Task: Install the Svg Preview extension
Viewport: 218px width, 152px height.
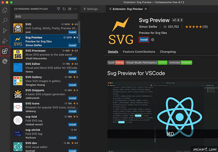Action: pyautogui.click(x=144, y=40)
